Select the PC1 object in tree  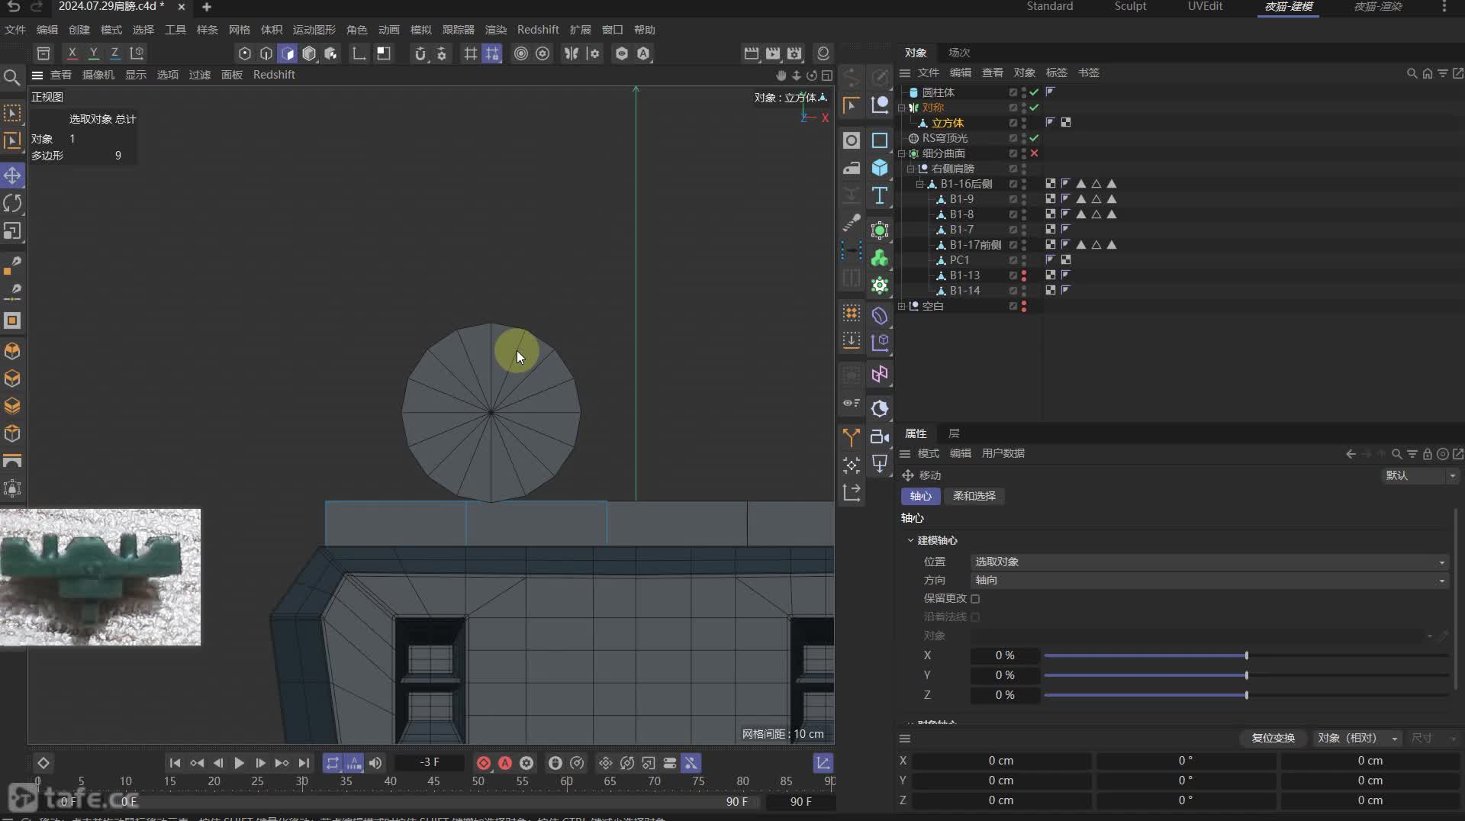[959, 260]
